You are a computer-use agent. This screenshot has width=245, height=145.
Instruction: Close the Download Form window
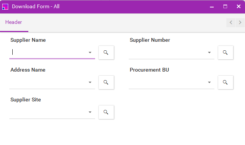(239, 6)
